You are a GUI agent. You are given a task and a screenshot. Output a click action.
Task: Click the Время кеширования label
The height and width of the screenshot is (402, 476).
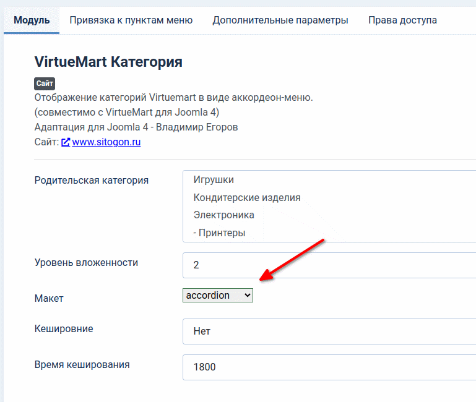click(82, 364)
